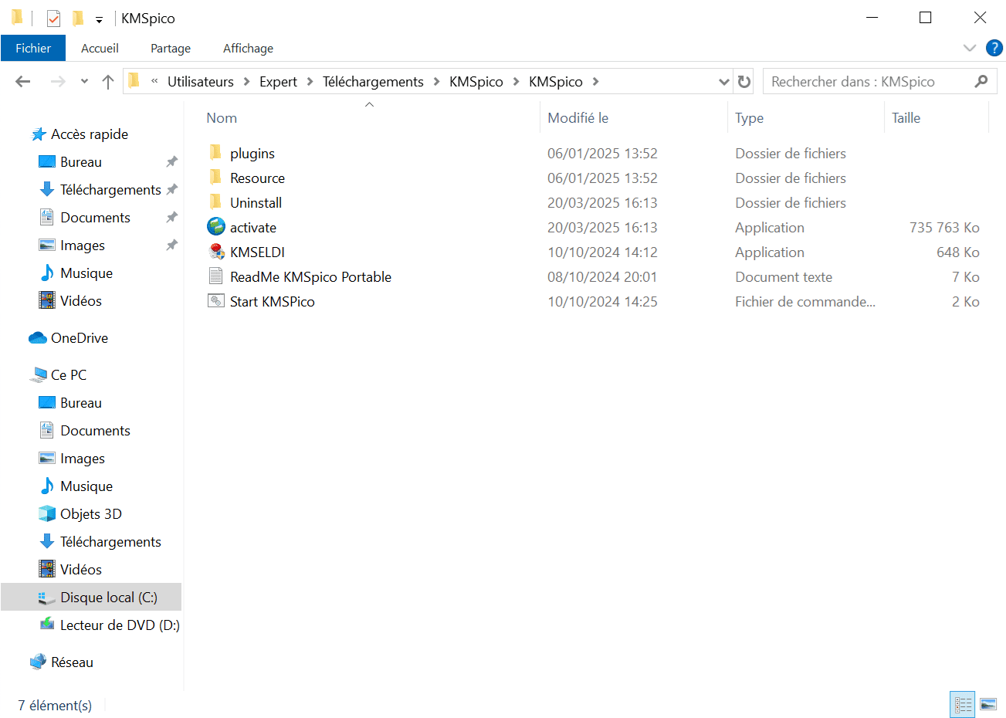Screen dimensions: 1006x718
Task: Click the search magnifier icon
Action: (x=981, y=81)
